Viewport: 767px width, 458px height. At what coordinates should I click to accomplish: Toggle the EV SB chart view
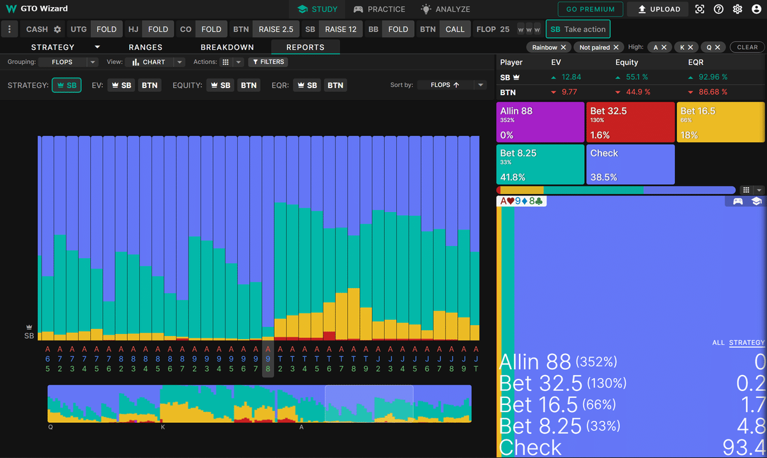click(121, 85)
